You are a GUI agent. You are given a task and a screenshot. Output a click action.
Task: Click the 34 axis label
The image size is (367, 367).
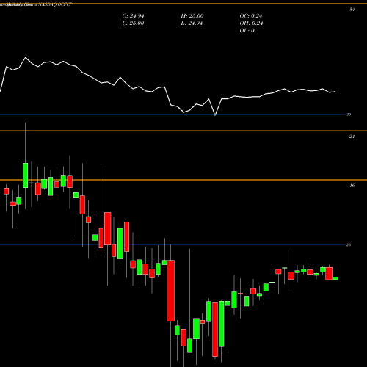(352, 10)
